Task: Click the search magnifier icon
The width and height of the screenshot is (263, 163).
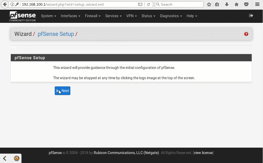Action: pos(158,4)
